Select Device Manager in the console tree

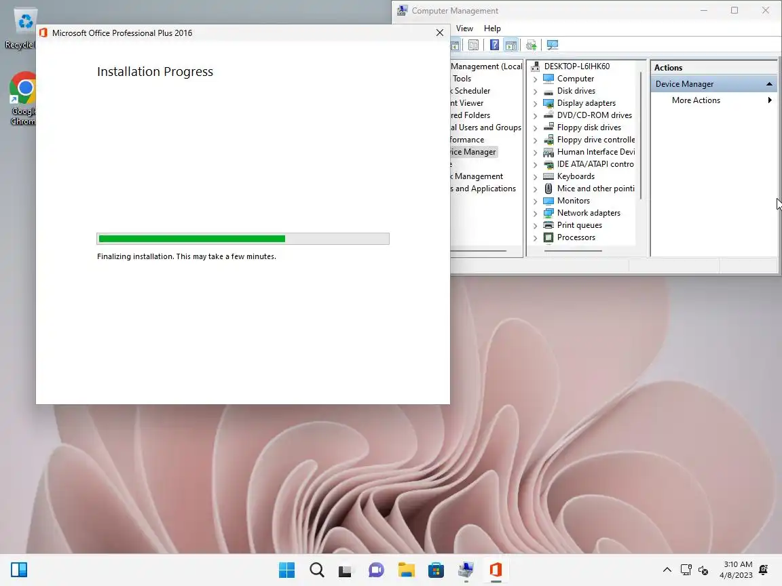[473, 152]
